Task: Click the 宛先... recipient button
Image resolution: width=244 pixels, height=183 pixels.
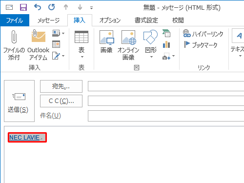Action: [61, 86]
